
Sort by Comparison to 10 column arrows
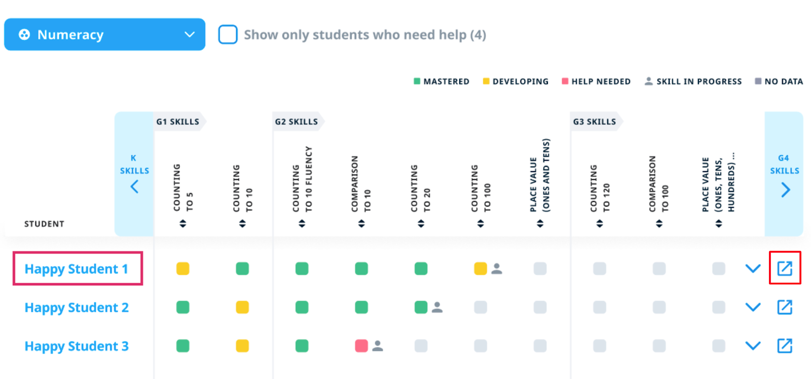[x=361, y=223]
